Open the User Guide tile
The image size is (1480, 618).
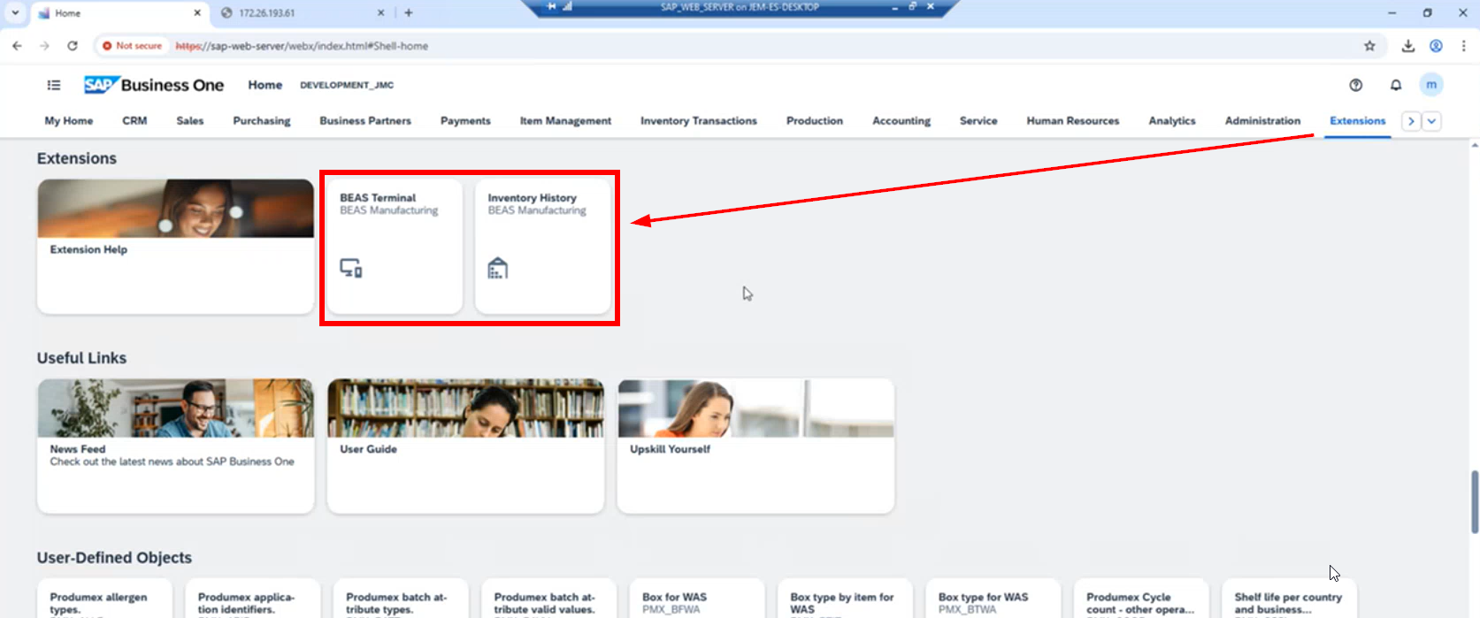[x=465, y=446]
